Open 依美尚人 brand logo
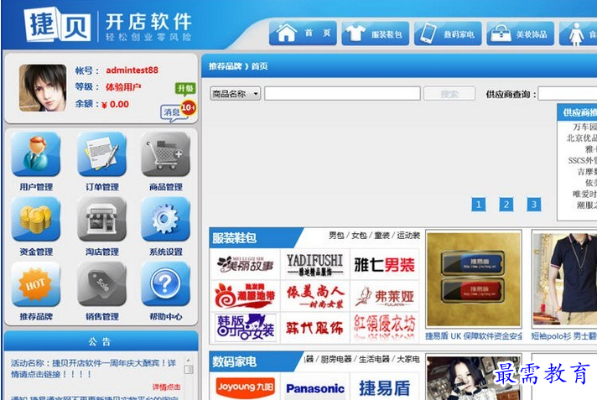Image resolution: width=597 pixels, height=400 pixels. (x=315, y=296)
